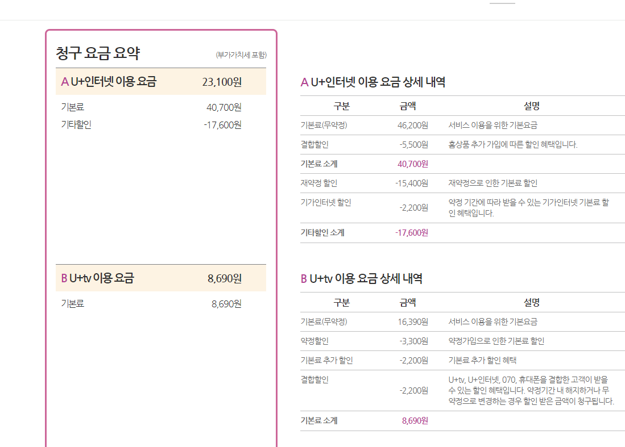Click the 16,390원 U+tv base fee amount
This screenshot has width=625, height=447.
click(412, 322)
